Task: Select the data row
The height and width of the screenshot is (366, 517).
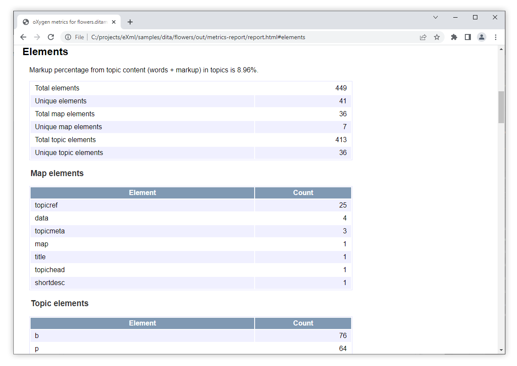Action: pyautogui.click(x=191, y=218)
